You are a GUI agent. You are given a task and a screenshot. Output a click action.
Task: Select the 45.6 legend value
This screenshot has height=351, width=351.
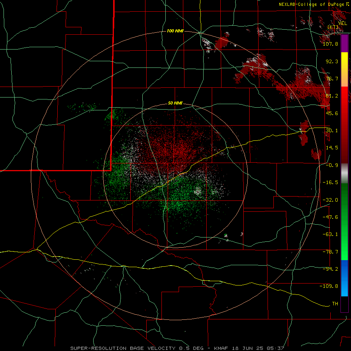tap(332, 113)
